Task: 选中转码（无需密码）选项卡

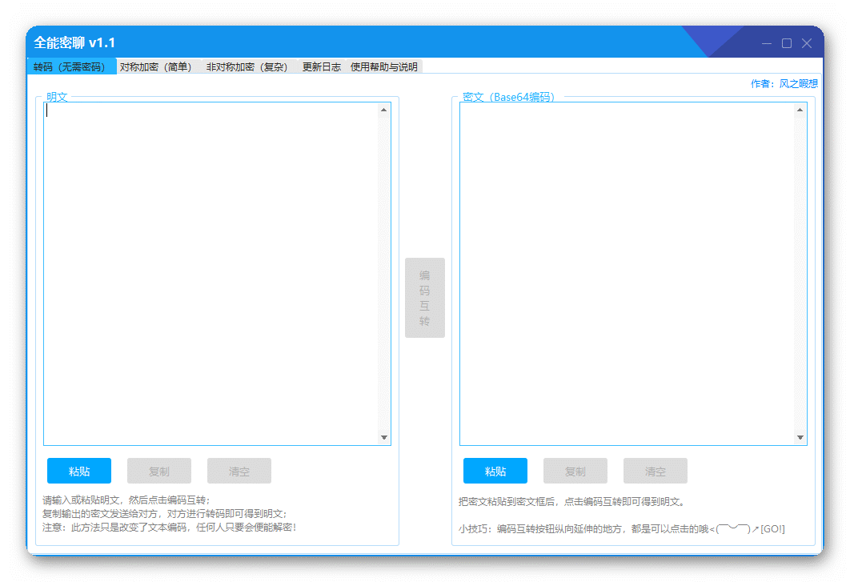Action: [70, 66]
